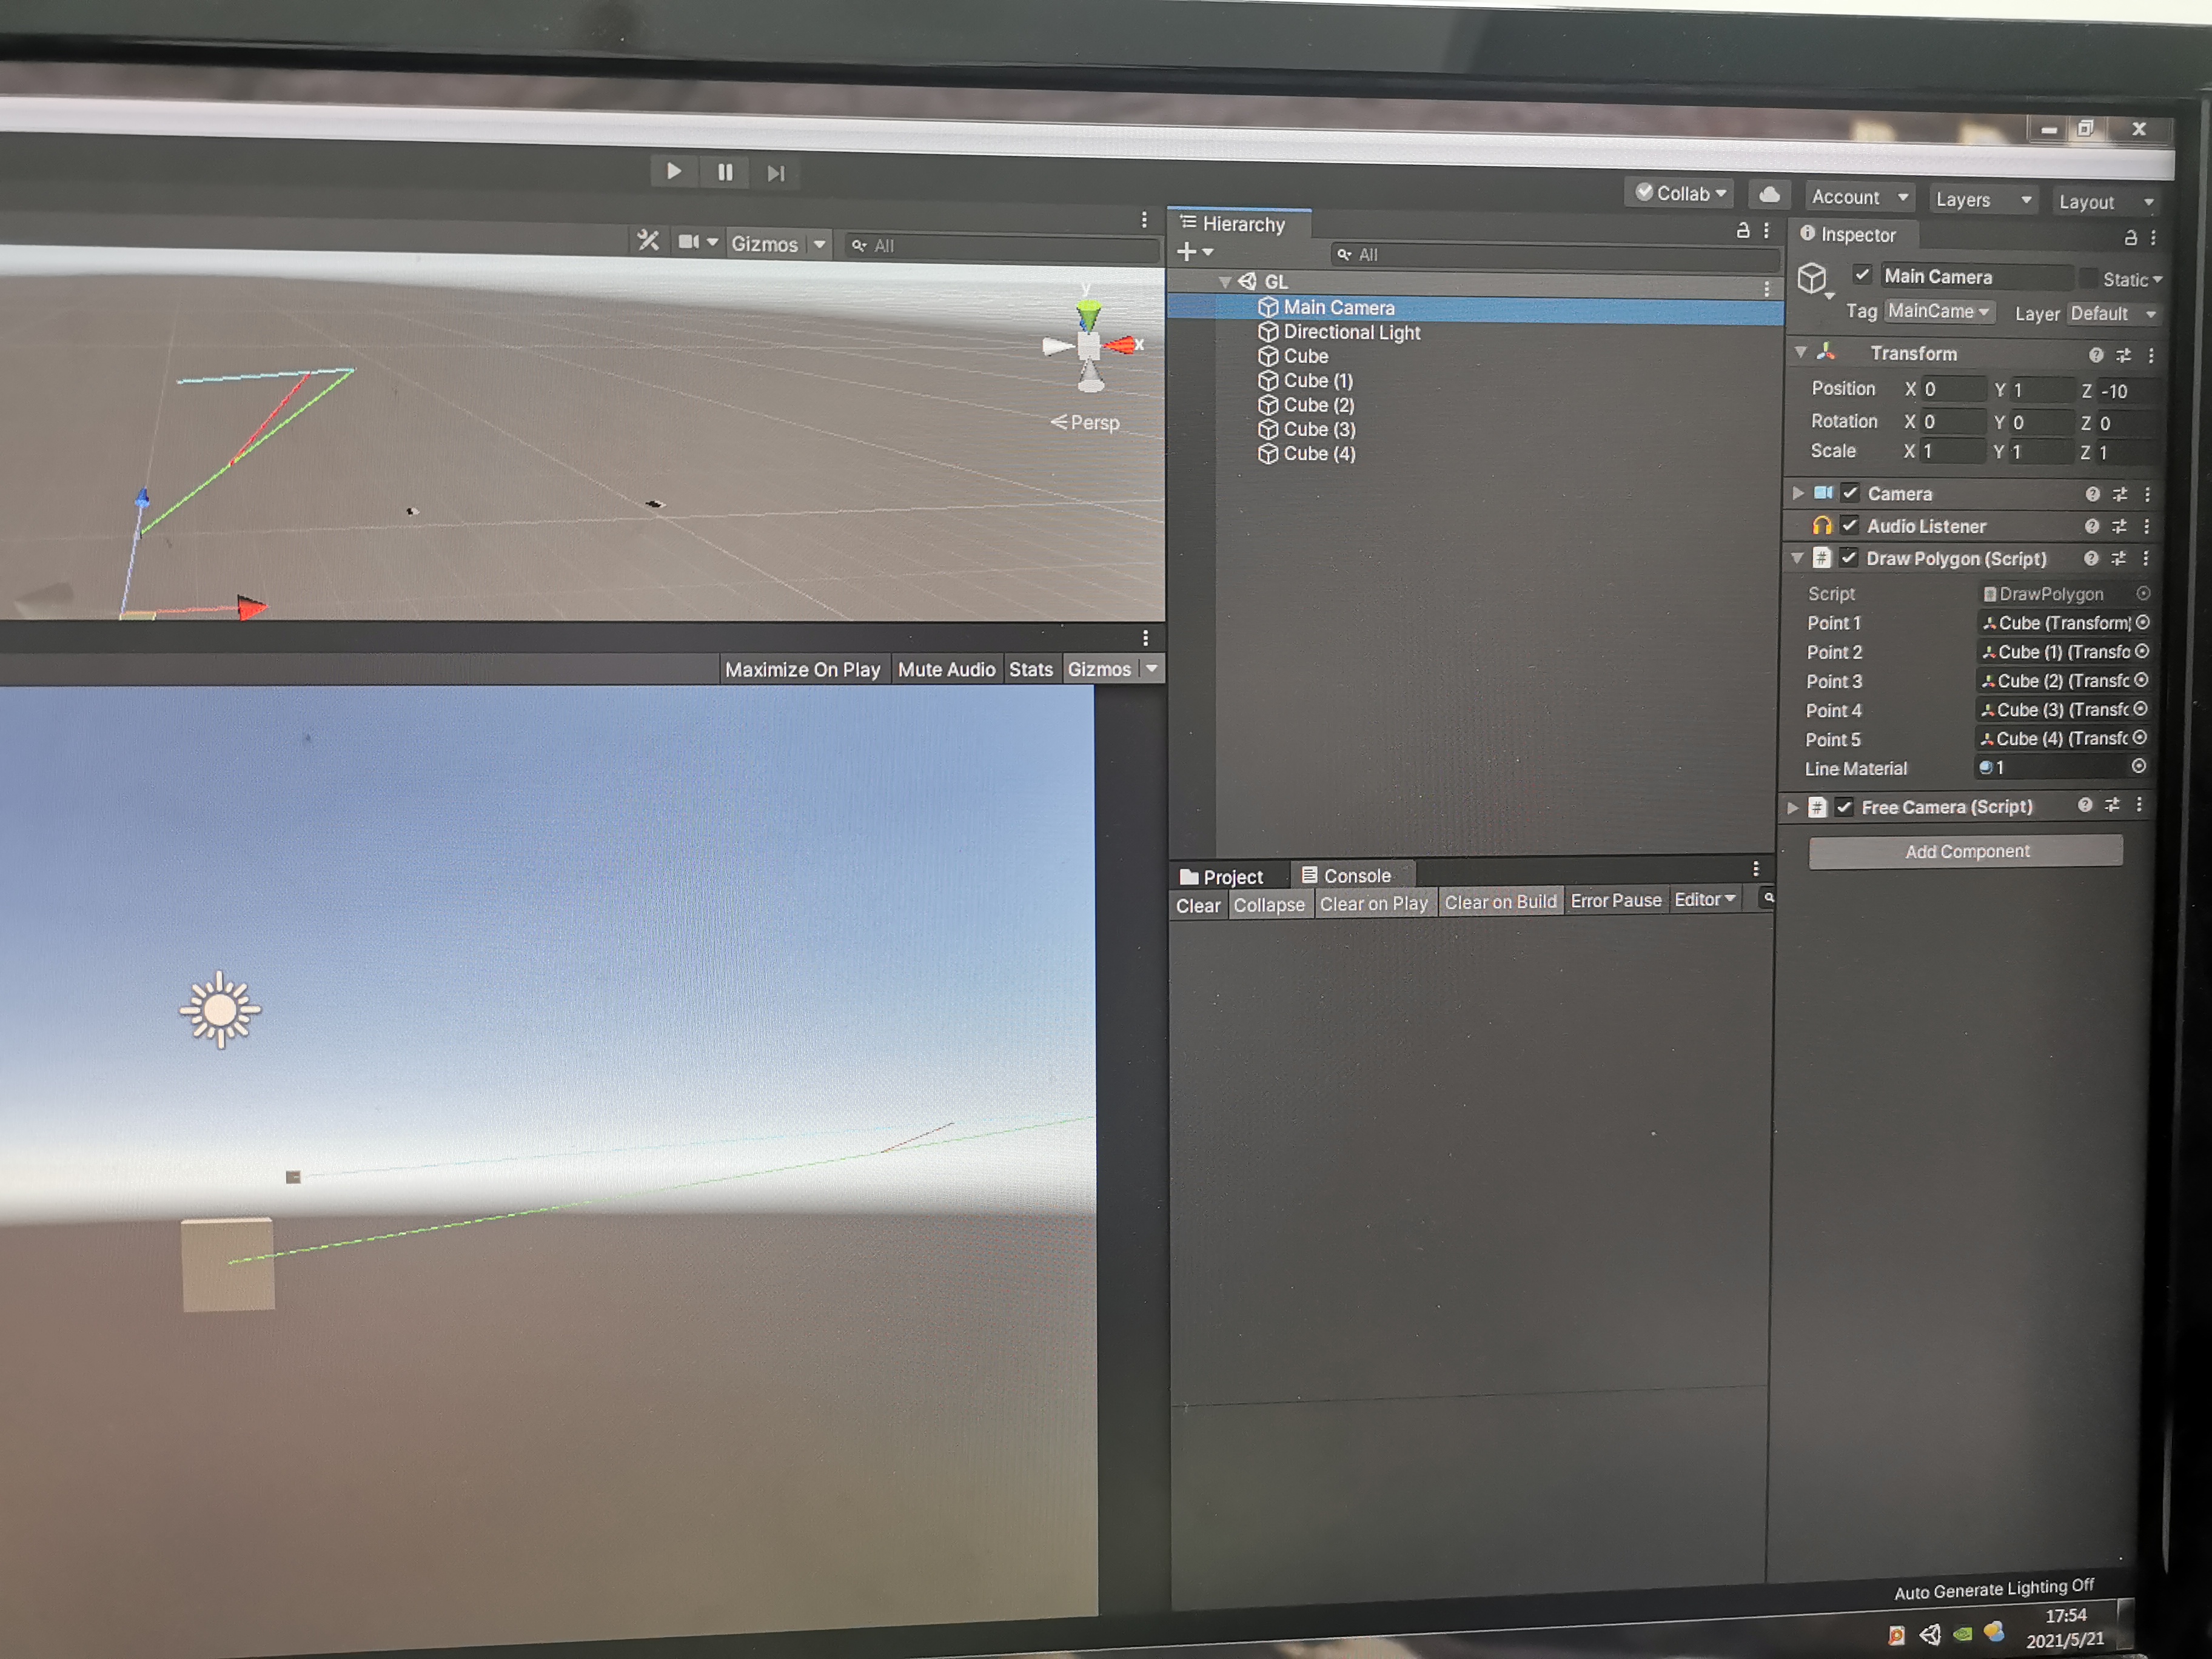Image resolution: width=2212 pixels, height=1659 pixels.
Task: Open the Layers dropdown
Action: click(x=1982, y=199)
